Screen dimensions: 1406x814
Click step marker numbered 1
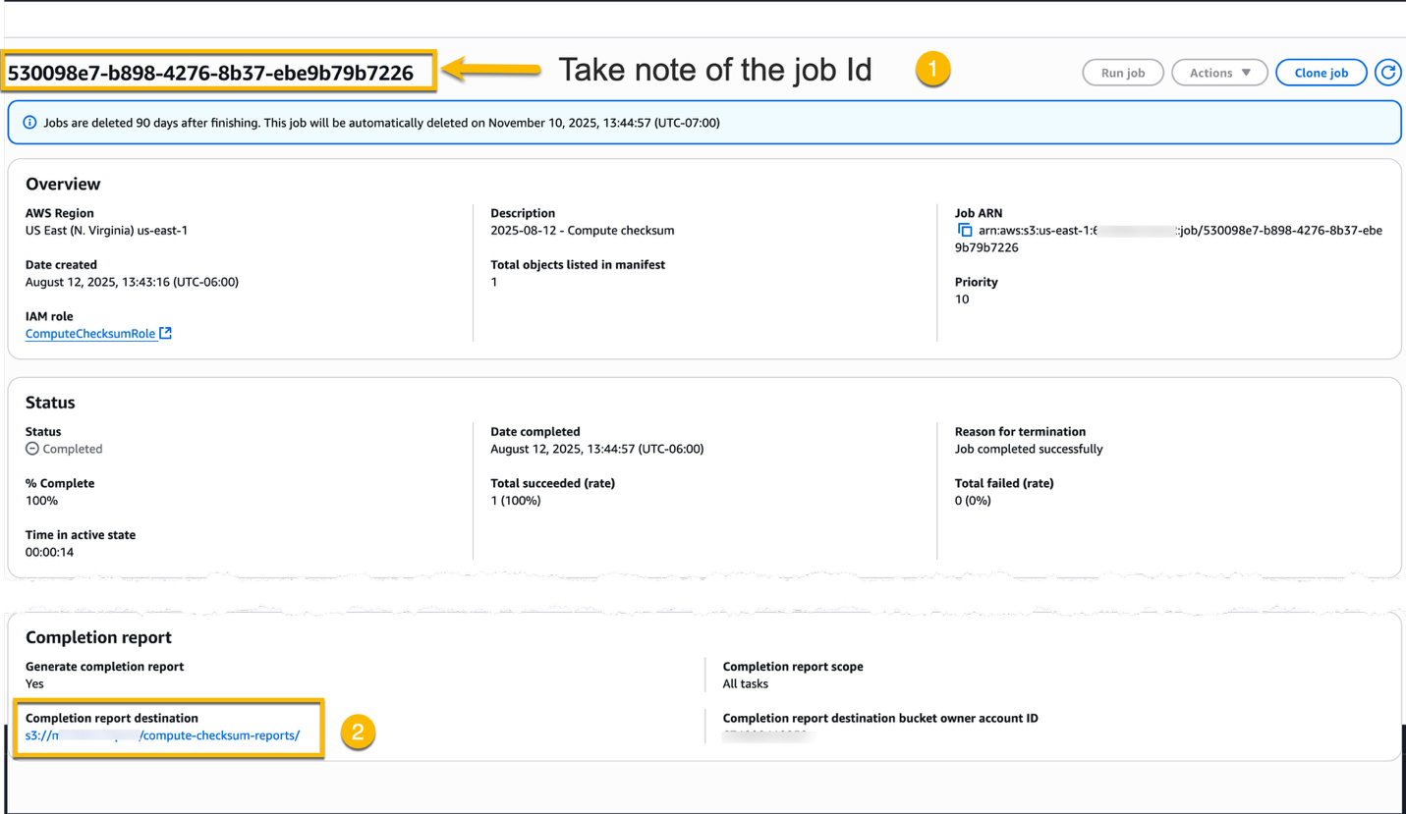(x=931, y=69)
